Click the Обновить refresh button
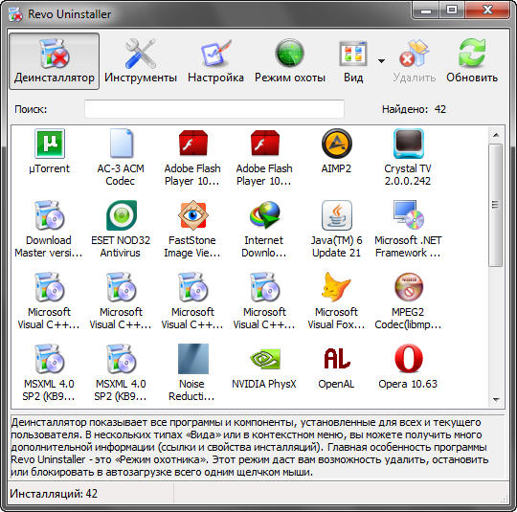This screenshot has height=512, width=517. coord(472,61)
